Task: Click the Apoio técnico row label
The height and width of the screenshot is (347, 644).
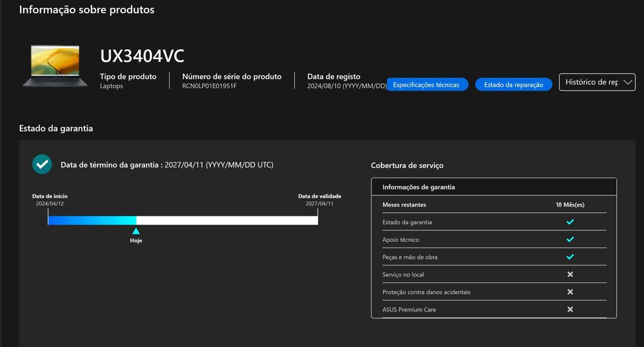Action: point(401,240)
